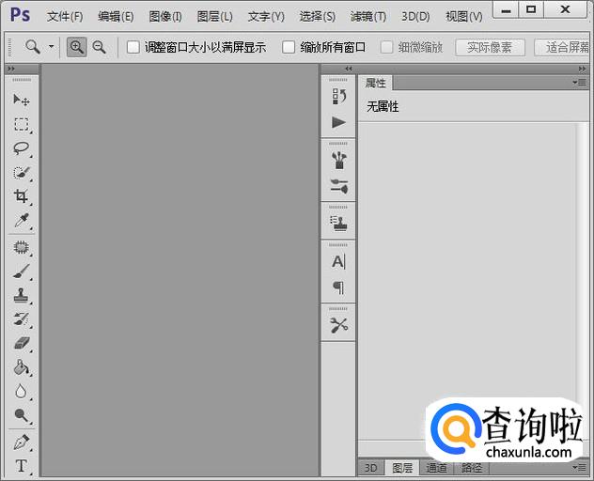Open the Character panel icon

(338, 262)
